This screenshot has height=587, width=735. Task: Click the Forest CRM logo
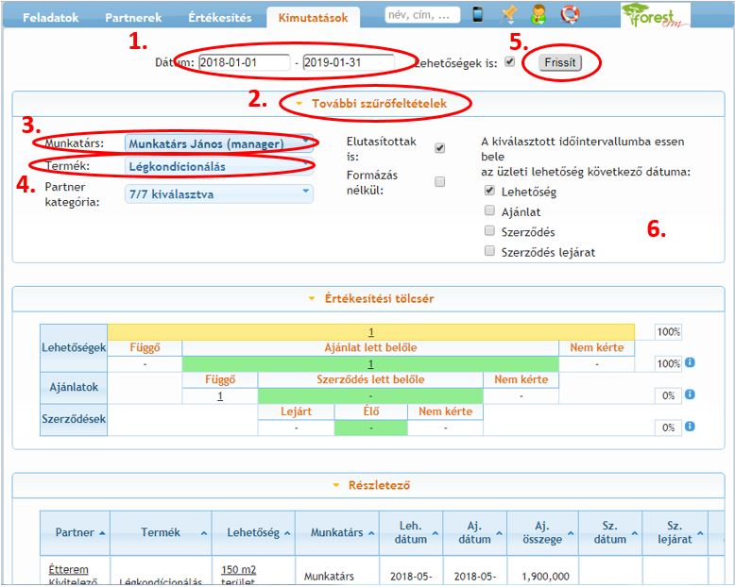pyautogui.click(x=656, y=15)
